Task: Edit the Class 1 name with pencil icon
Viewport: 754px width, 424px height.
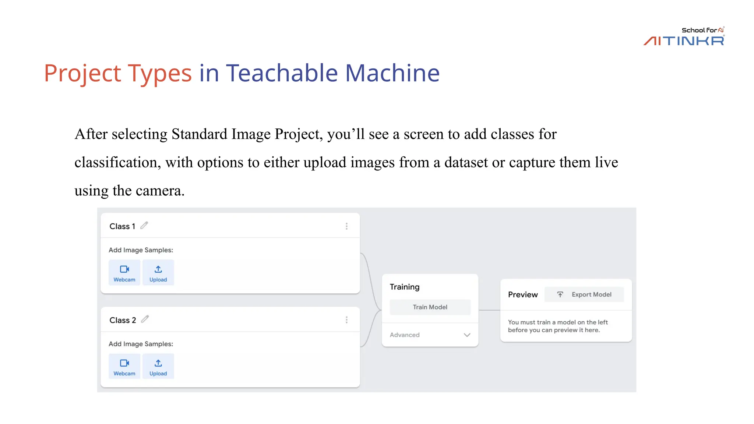Action: point(144,225)
